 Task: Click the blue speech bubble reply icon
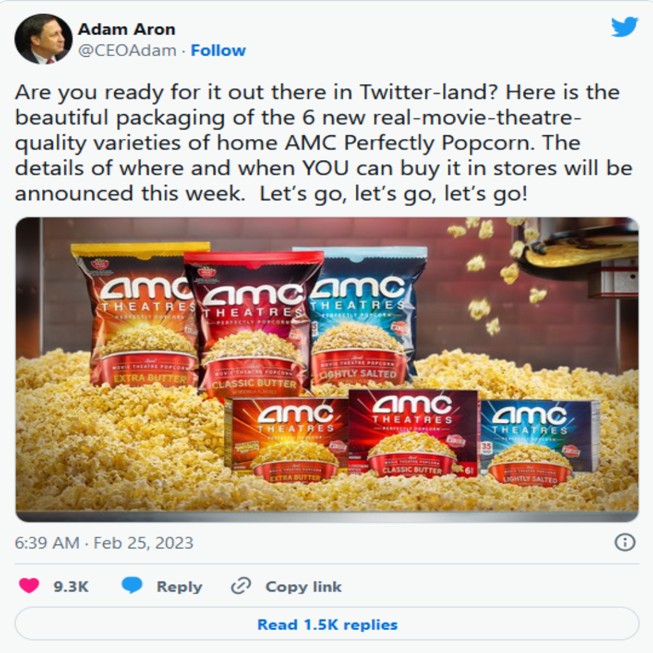point(132,585)
